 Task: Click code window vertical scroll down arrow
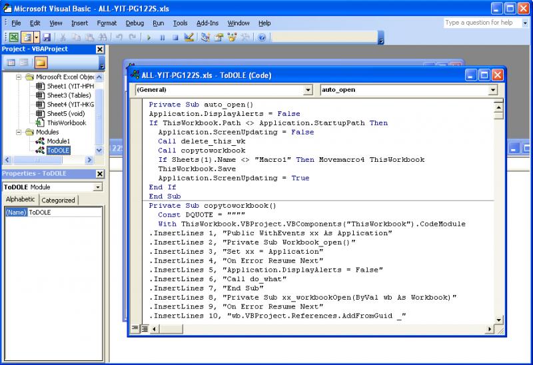tap(498, 320)
